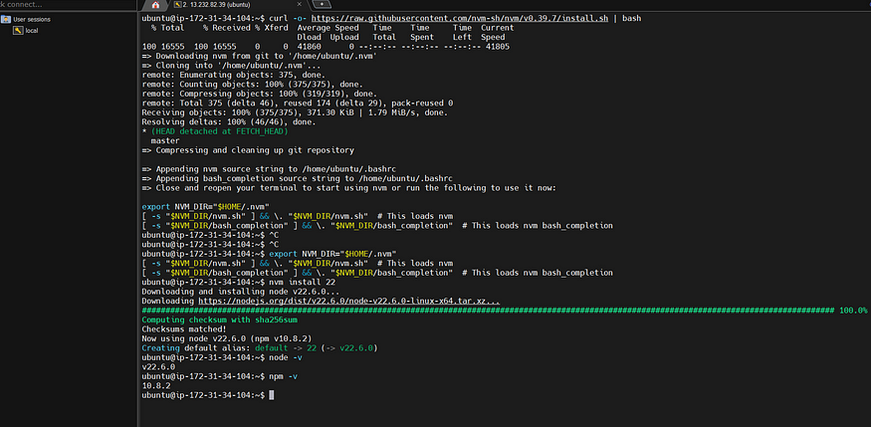The width and height of the screenshot is (871, 427).
Task: Click 'Receiving objects: 100% (375/375)' line
Action: (295, 112)
